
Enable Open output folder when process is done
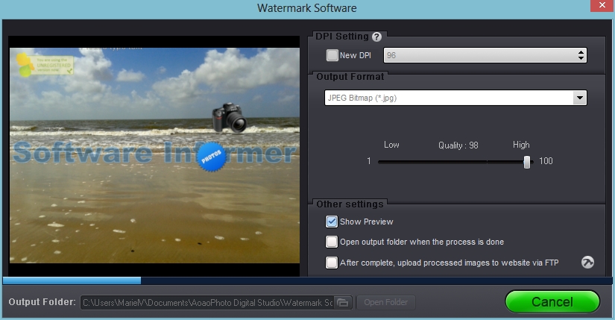pyautogui.click(x=332, y=242)
